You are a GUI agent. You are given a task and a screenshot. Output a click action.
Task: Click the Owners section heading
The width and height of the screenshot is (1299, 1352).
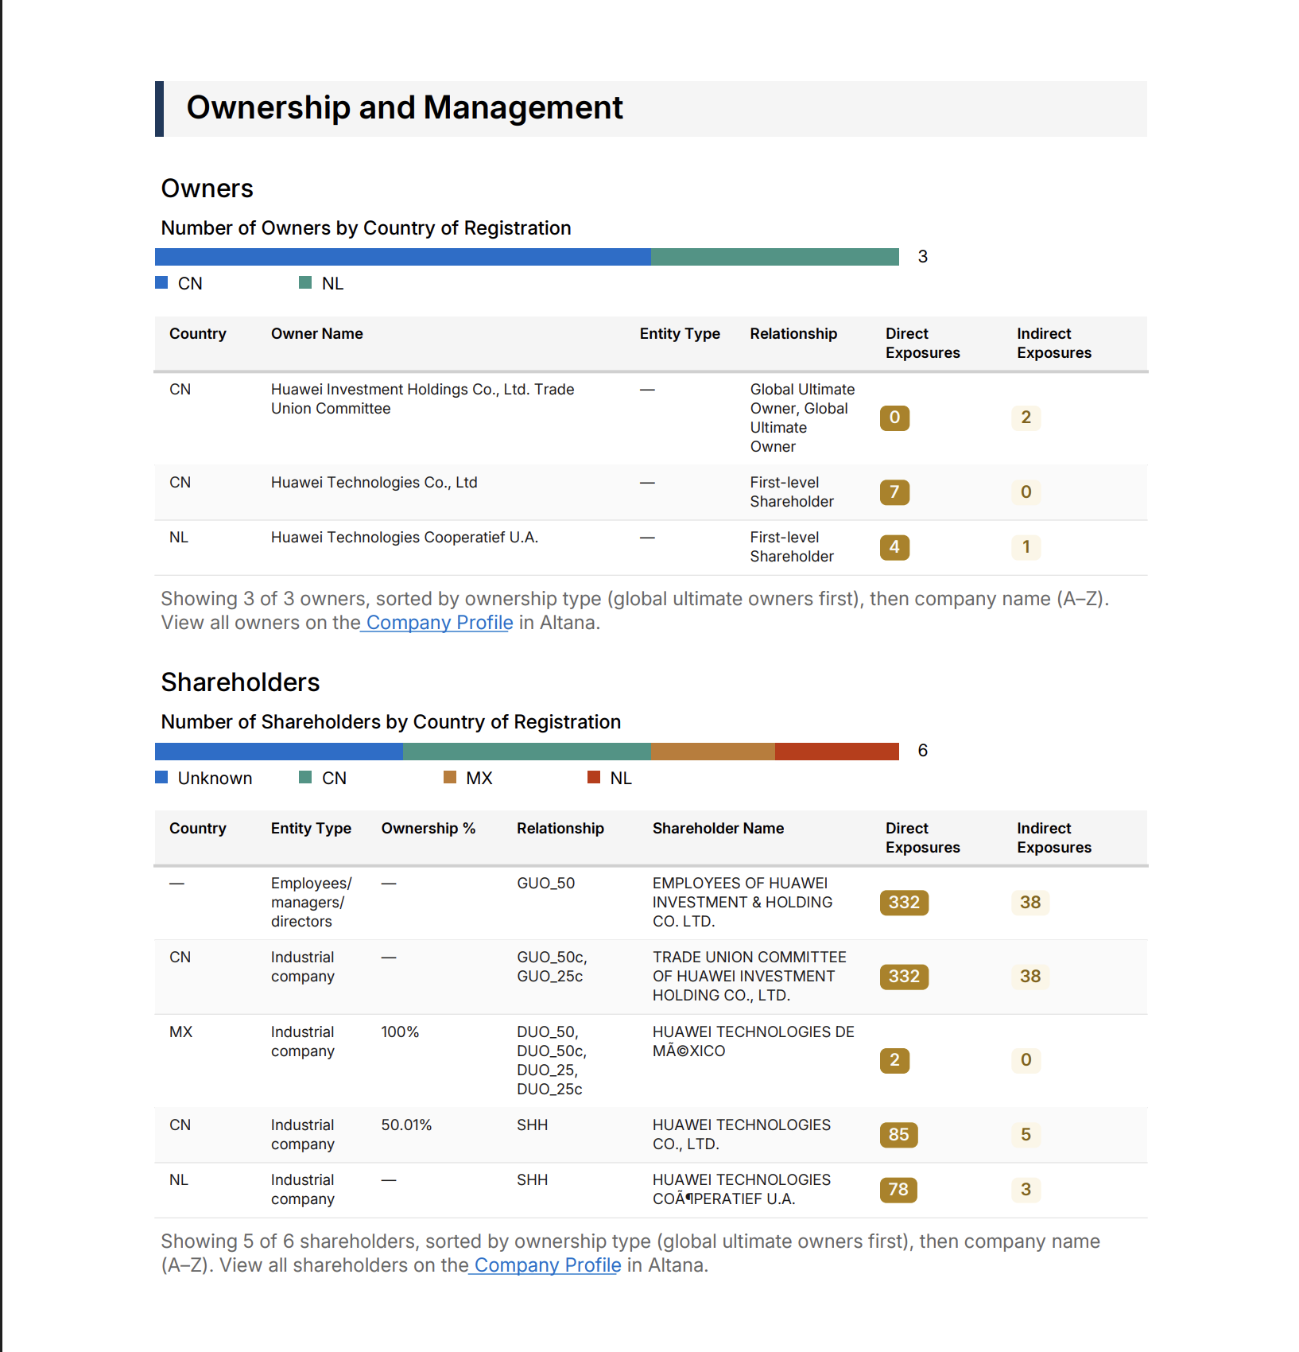tap(207, 188)
